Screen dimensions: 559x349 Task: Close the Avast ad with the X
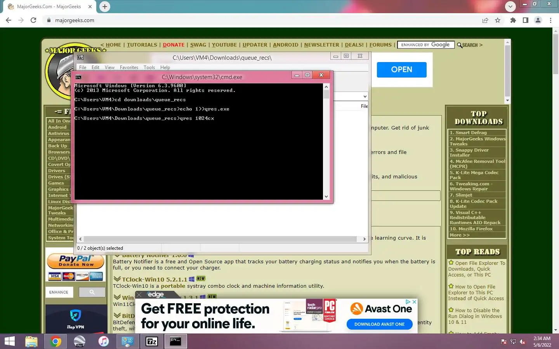[x=414, y=302]
